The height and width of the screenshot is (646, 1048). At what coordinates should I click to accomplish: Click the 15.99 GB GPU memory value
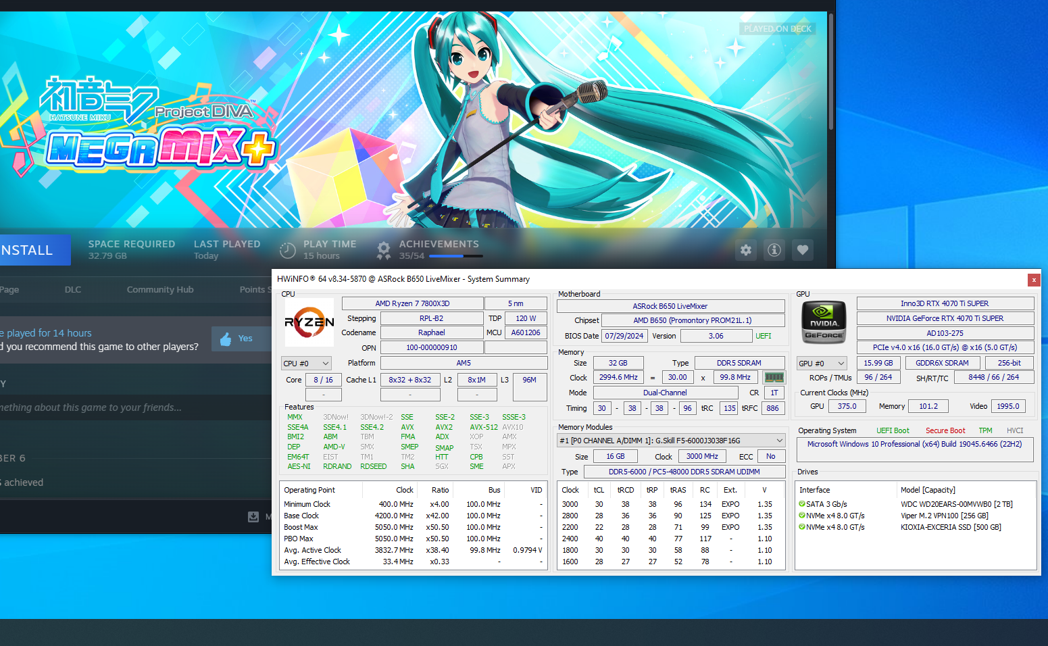click(878, 363)
